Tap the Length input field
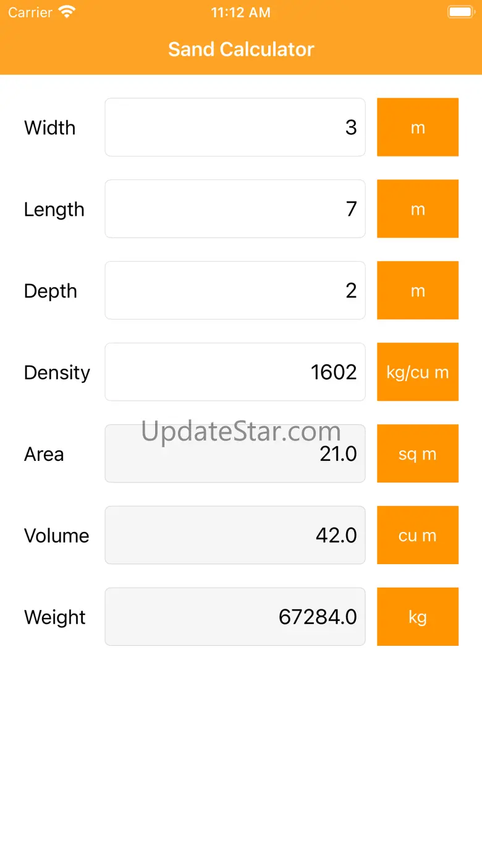The image size is (482, 858). click(x=235, y=209)
